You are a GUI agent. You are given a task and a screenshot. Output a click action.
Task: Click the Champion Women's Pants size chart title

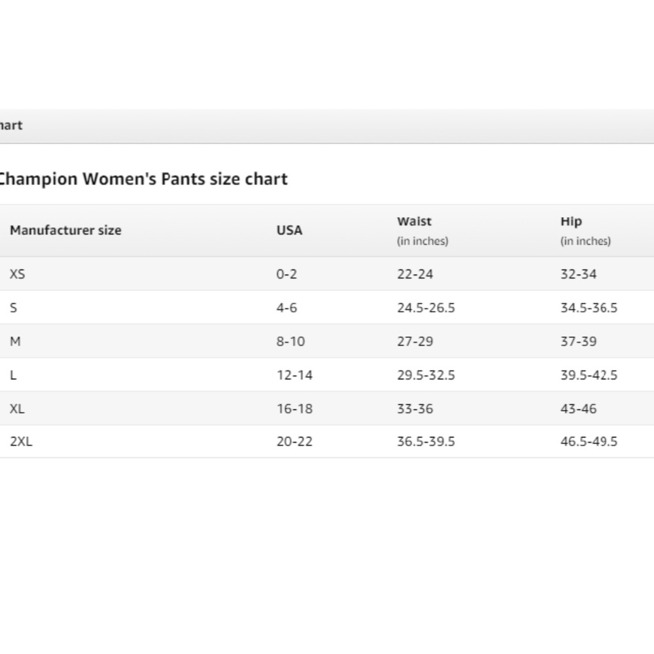[x=143, y=179]
